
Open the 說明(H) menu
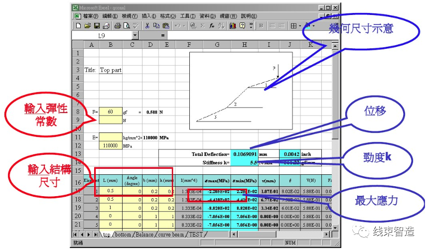249,16
